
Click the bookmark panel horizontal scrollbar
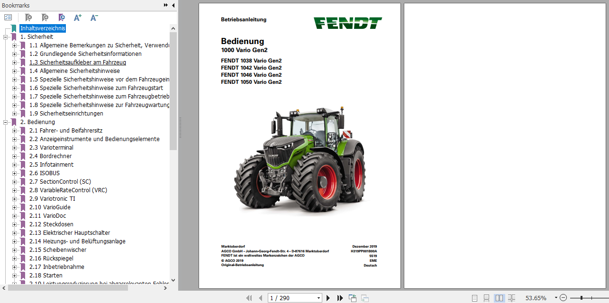tap(68, 287)
